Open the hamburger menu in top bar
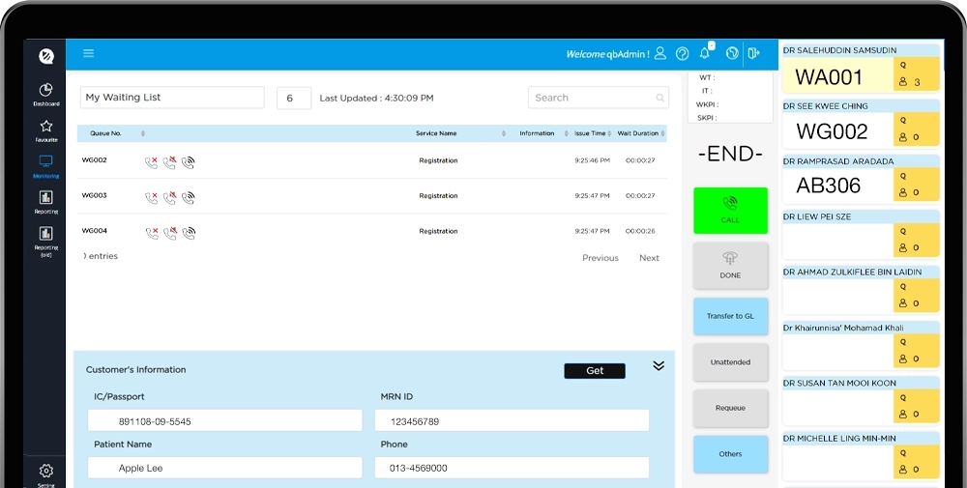This screenshot has height=488, width=967. [x=88, y=54]
